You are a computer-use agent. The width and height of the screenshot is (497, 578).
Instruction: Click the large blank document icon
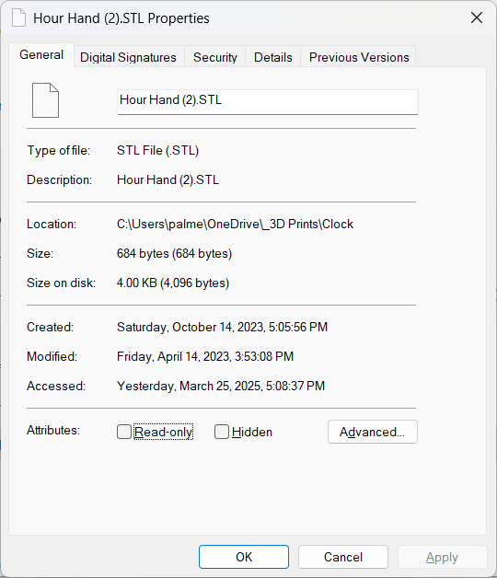(x=45, y=100)
